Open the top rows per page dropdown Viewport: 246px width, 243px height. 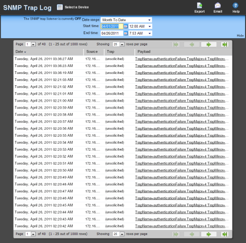119,44
